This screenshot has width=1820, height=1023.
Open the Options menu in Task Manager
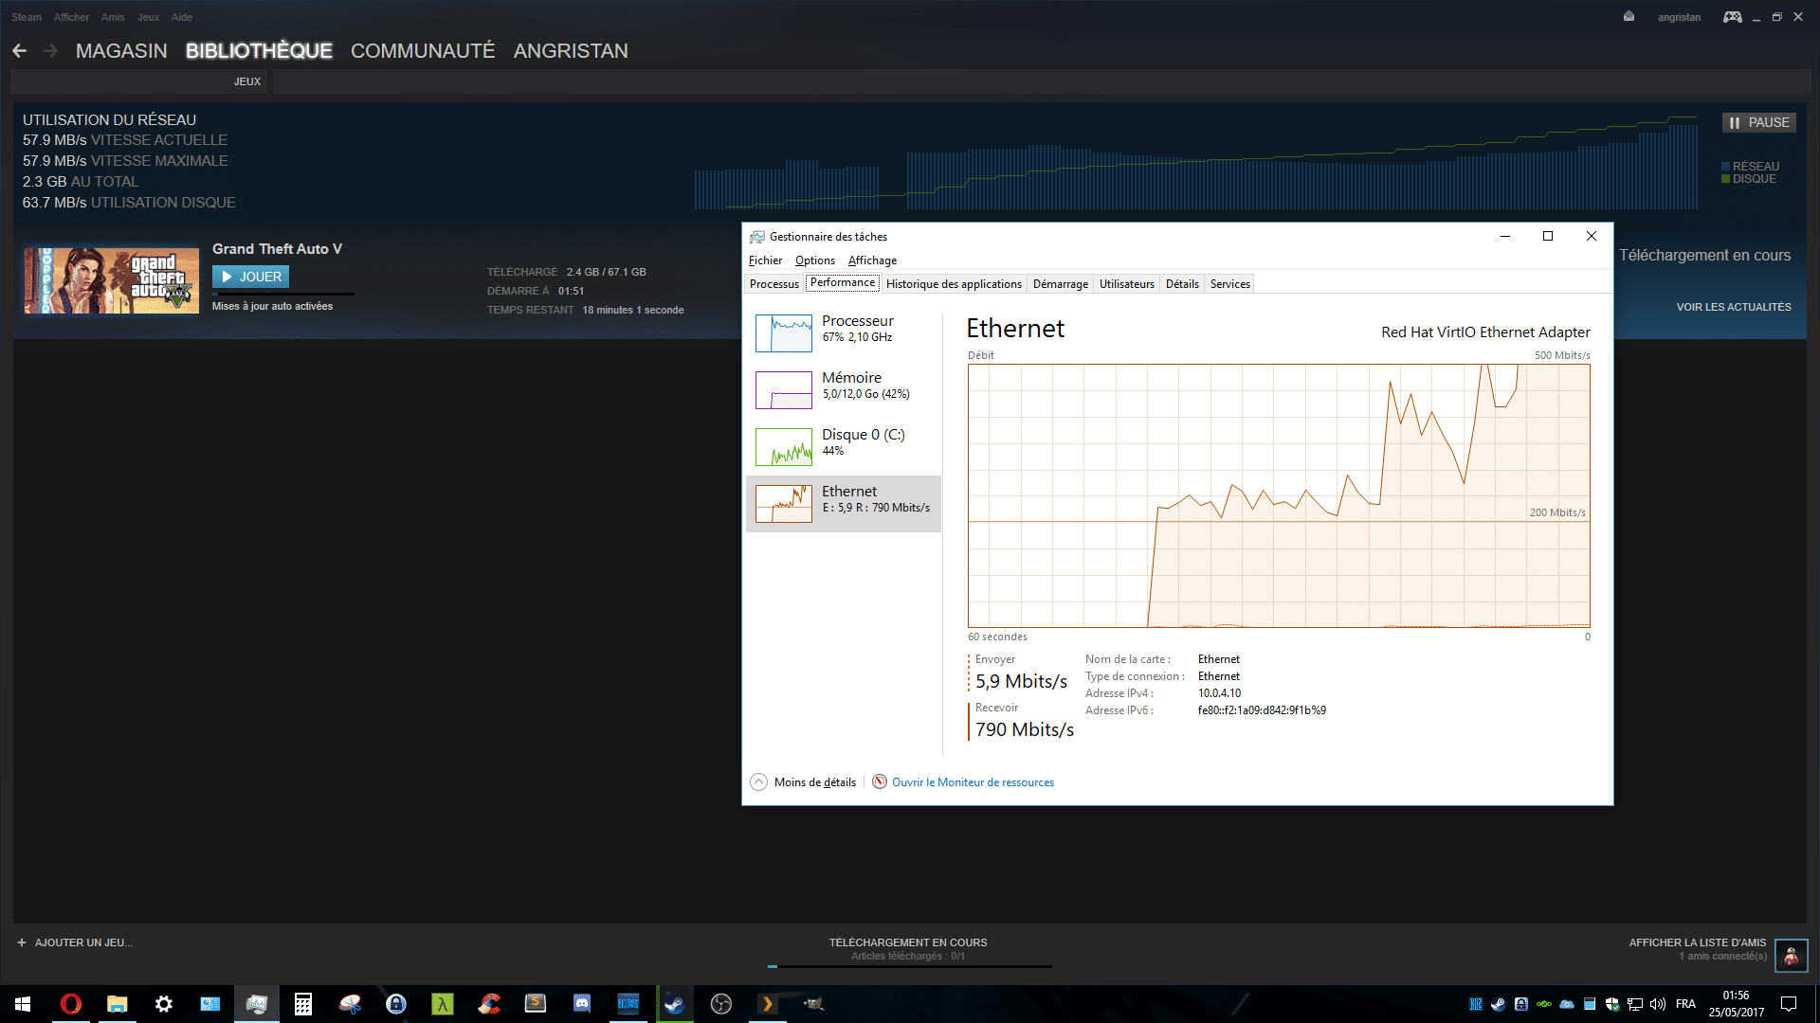[x=815, y=260]
